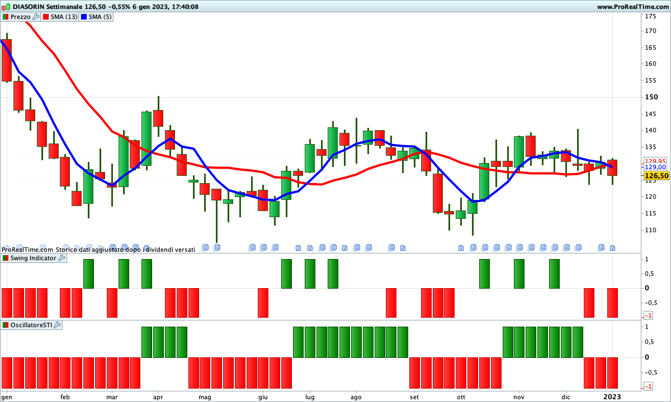Click the red 129,95 SMA value label
Screen dimensions: 671x402
point(655,161)
